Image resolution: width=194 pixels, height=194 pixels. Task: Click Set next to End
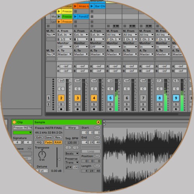[97, 137]
